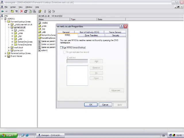The width and height of the screenshot is (184, 138).
Task: Switch to the General tab
Action: (x=66, y=32)
